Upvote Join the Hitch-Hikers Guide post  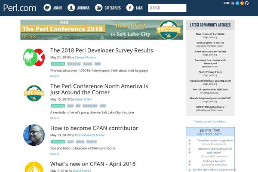(x=190, y=170)
